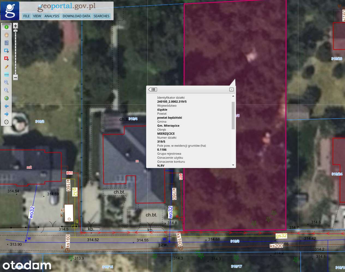345x272 pixels.
Task: Click the g32 yellow gas label
Action: pyautogui.click(x=75, y=192)
